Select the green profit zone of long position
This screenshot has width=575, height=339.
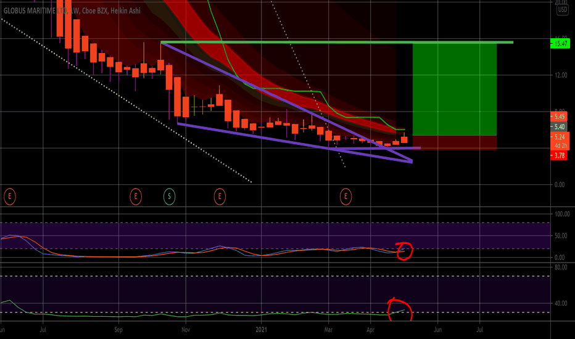(455, 89)
